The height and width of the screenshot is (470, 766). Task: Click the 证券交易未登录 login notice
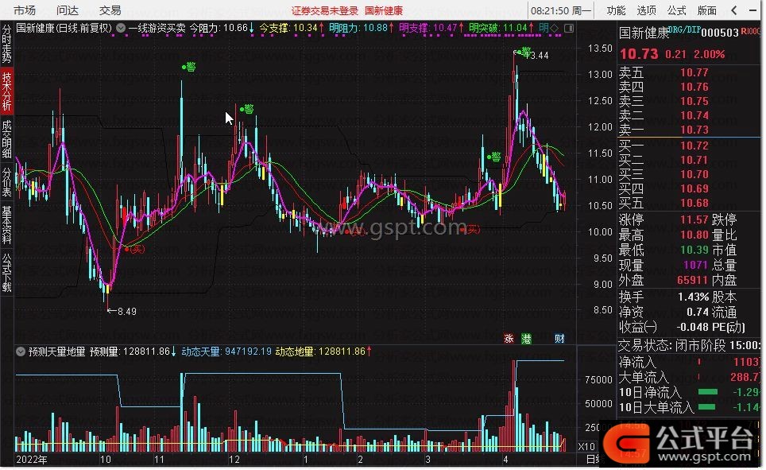[x=325, y=11]
